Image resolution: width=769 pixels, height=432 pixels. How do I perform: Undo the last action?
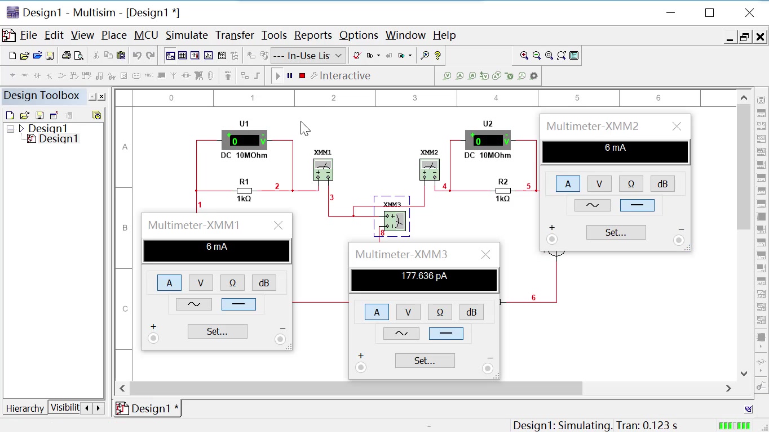click(x=137, y=56)
